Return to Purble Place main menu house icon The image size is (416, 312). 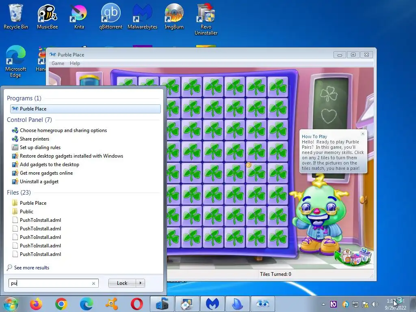[x=354, y=257]
